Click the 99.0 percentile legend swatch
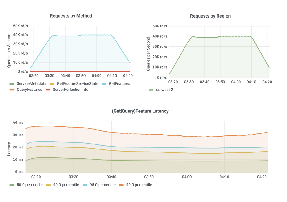The height and width of the screenshot is (202, 287). point(121,185)
